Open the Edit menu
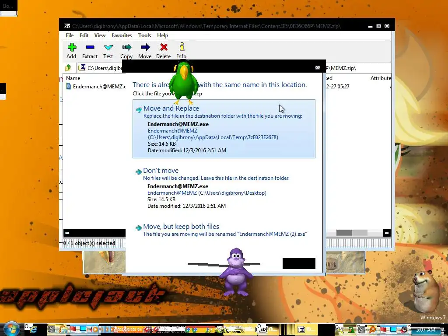This screenshot has height=336, width=448. pos(84,35)
